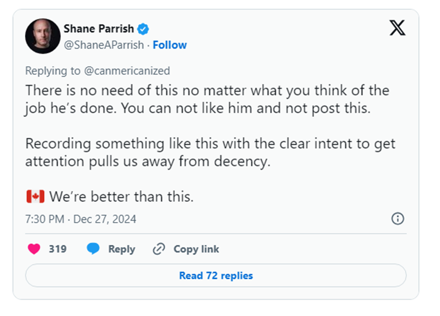Click the Reply text label

(x=122, y=249)
